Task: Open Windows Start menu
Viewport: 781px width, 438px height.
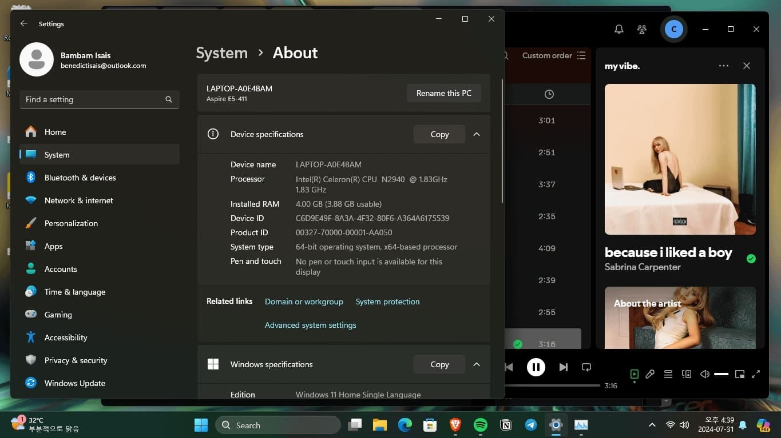Action: tap(201, 425)
